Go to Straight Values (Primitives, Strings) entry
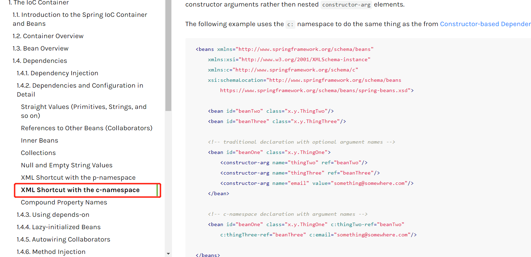This screenshot has height=257, width=531. click(84, 111)
